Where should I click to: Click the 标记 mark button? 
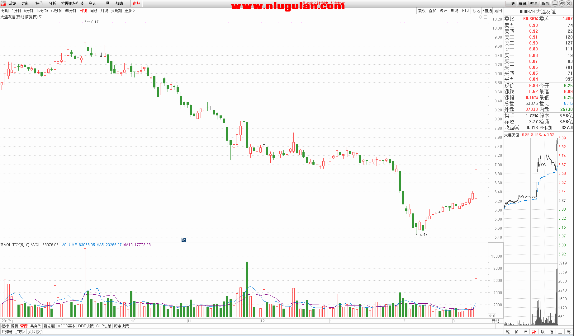pos(476,11)
